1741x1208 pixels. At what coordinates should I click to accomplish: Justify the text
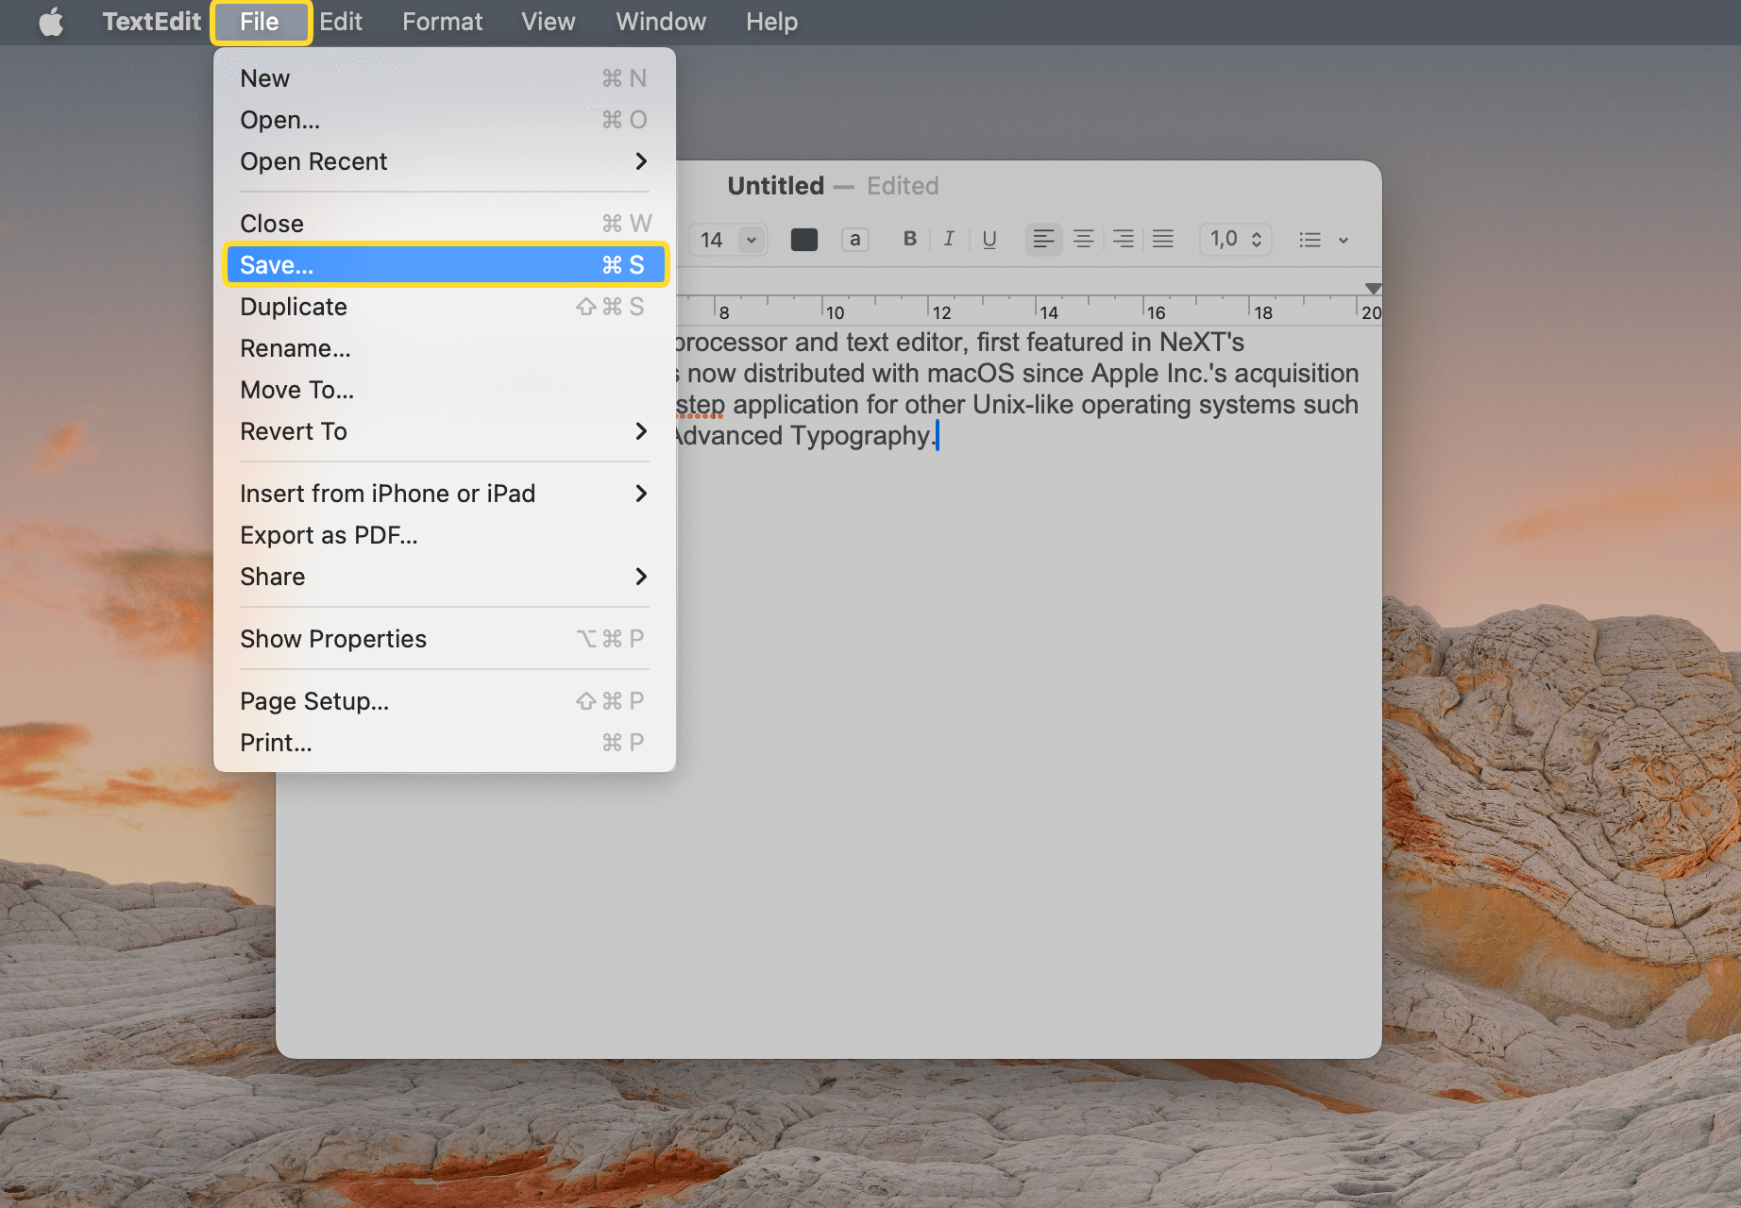[x=1163, y=239]
